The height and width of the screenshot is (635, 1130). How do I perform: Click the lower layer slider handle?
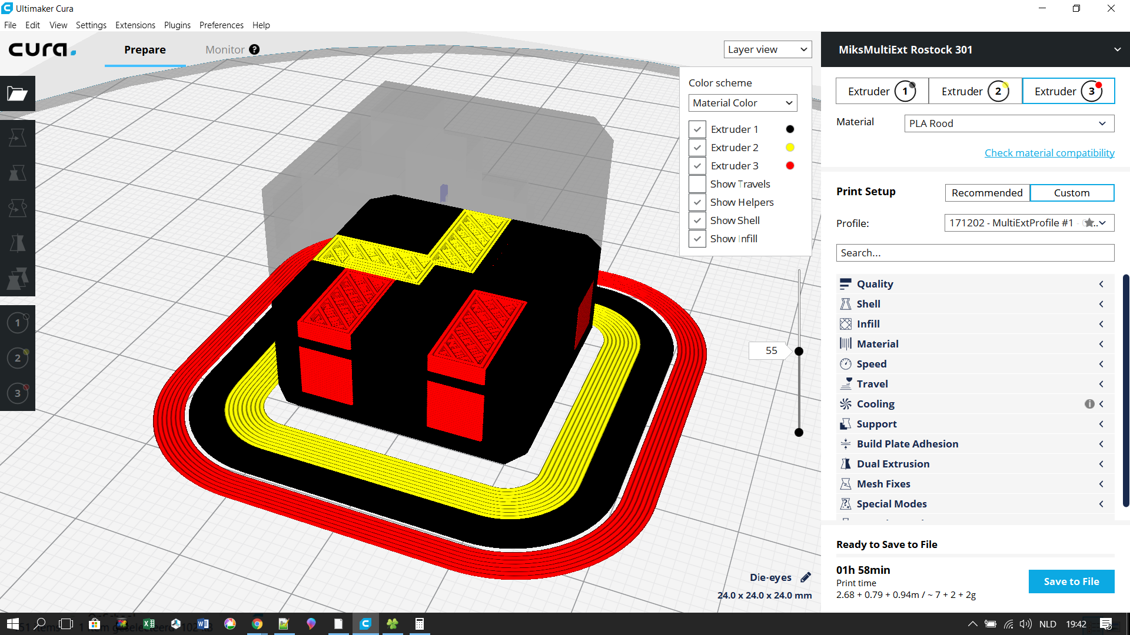point(799,432)
